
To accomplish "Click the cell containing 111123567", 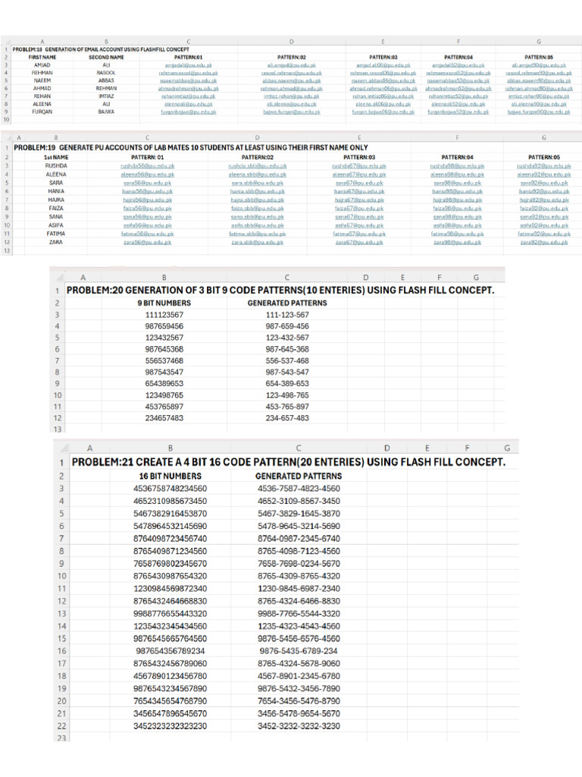I will 164,315.
